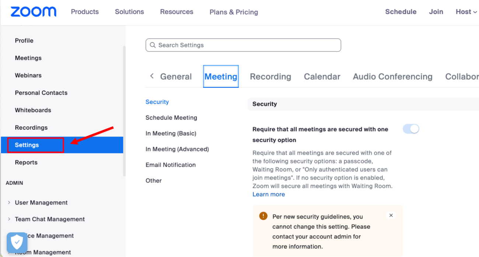Jump to Email Notification section

tap(171, 165)
